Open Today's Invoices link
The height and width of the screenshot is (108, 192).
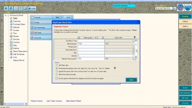(x=36, y=101)
